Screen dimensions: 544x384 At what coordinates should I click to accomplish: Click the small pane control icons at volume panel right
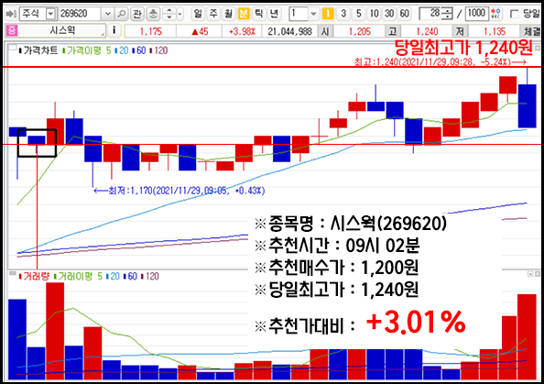(534, 274)
